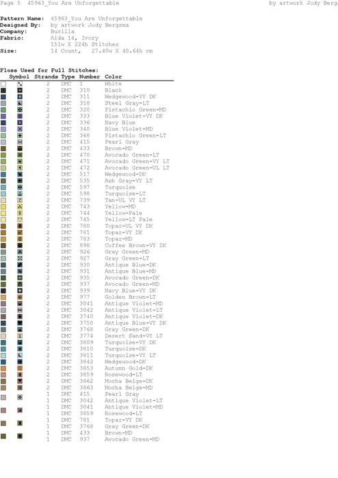Click the floss number '3863'
The width and height of the screenshot is (338, 478).
[86, 388]
